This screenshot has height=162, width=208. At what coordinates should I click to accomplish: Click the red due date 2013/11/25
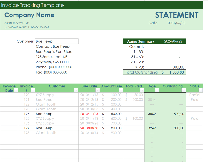point(89,114)
